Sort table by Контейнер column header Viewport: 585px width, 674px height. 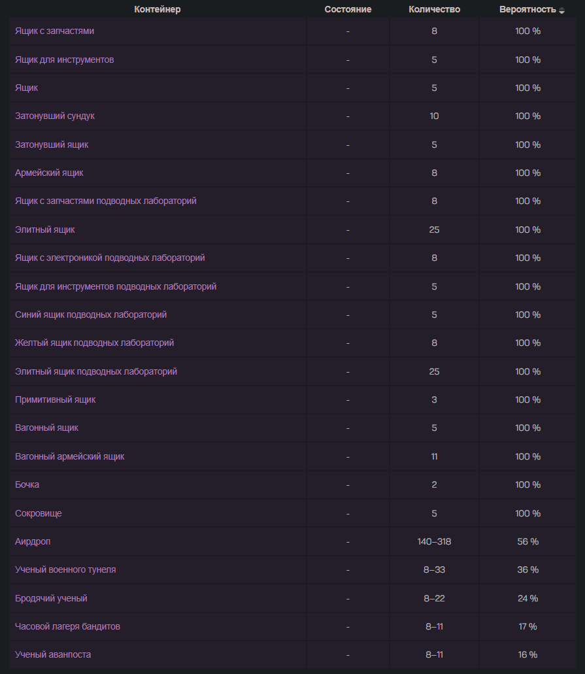(x=158, y=9)
